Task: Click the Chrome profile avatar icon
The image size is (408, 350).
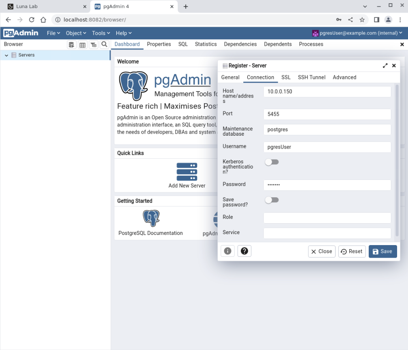Action: click(388, 20)
